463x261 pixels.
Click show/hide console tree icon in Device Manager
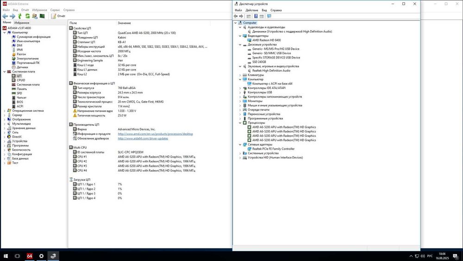249,16
